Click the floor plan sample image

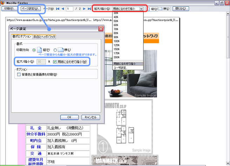pyautogui.click(x=125, y=126)
